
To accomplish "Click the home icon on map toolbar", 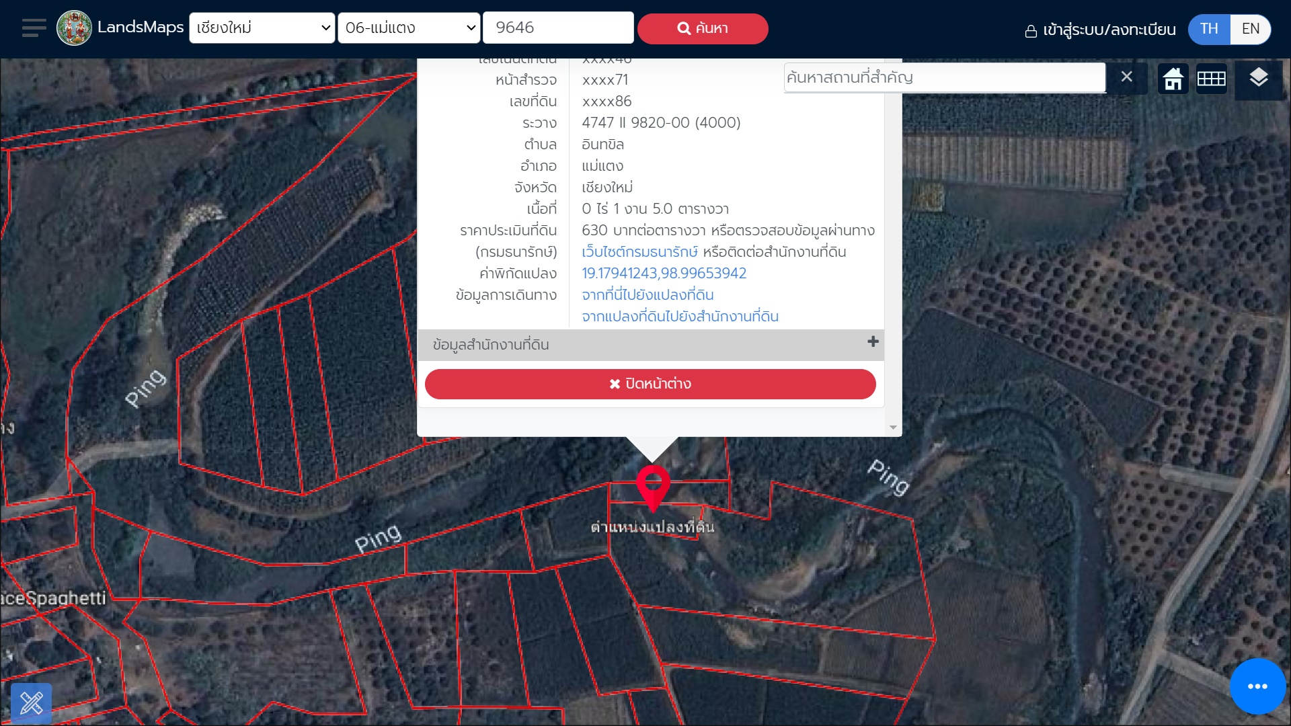I will [1173, 79].
